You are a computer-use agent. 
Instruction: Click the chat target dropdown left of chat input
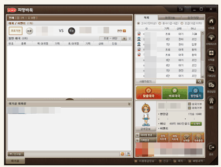click(16, 154)
